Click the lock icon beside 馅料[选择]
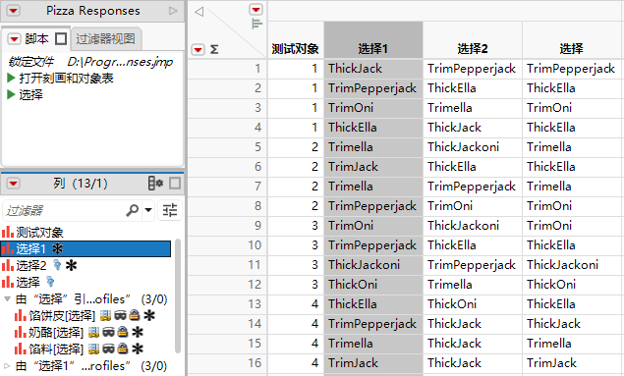This screenshot has height=376, width=624. [123, 349]
